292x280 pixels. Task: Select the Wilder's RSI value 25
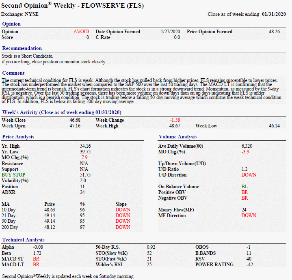tap(149, 264)
